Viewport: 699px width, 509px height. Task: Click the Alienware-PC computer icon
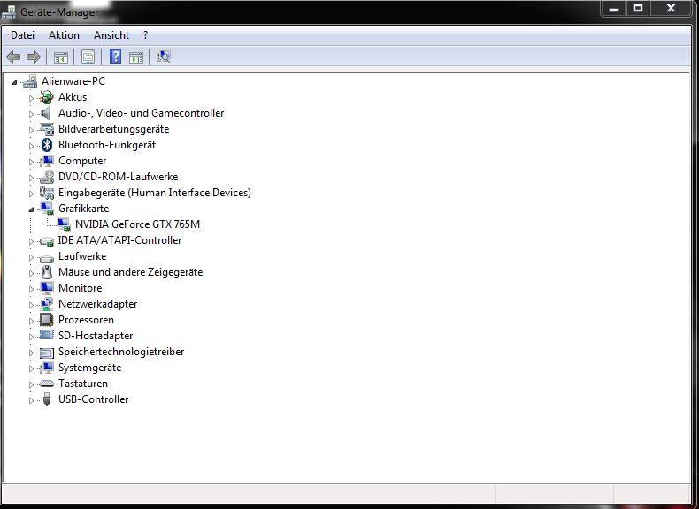30,81
